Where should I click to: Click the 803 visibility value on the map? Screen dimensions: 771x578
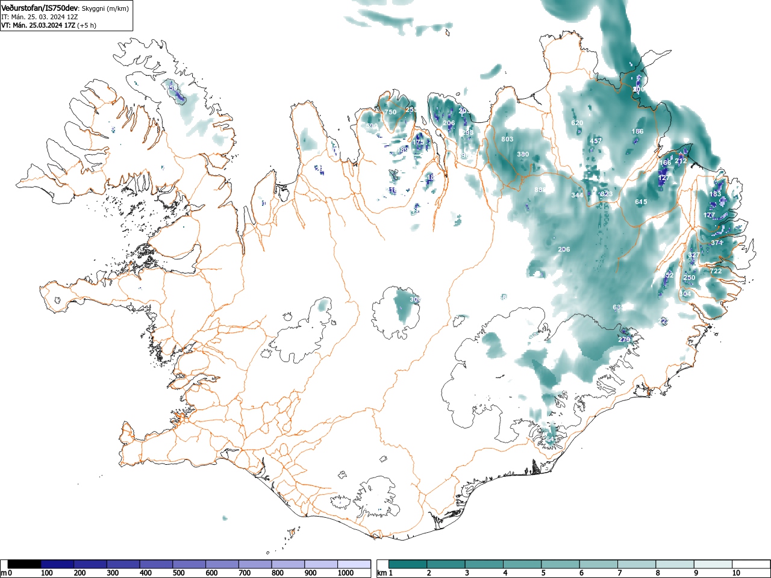507,139
